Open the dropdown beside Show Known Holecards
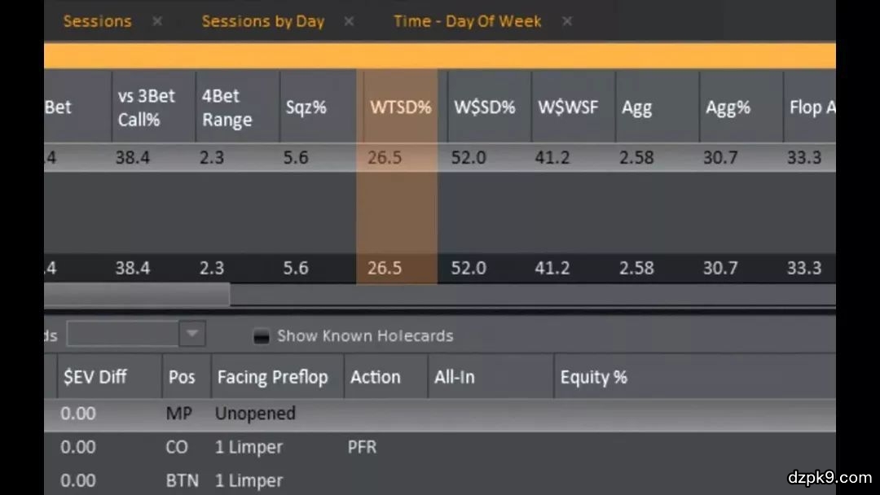 pyautogui.click(x=192, y=334)
